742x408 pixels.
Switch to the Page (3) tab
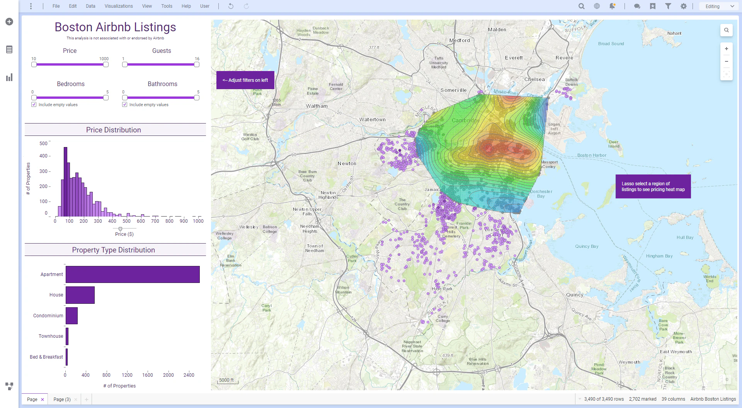(62, 399)
